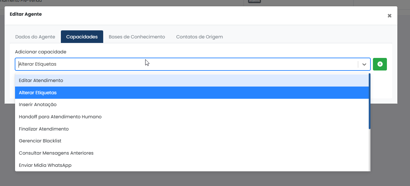Image resolution: width=410 pixels, height=186 pixels.
Task: Choose the Editar Atendimento option
Action: click(x=192, y=80)
